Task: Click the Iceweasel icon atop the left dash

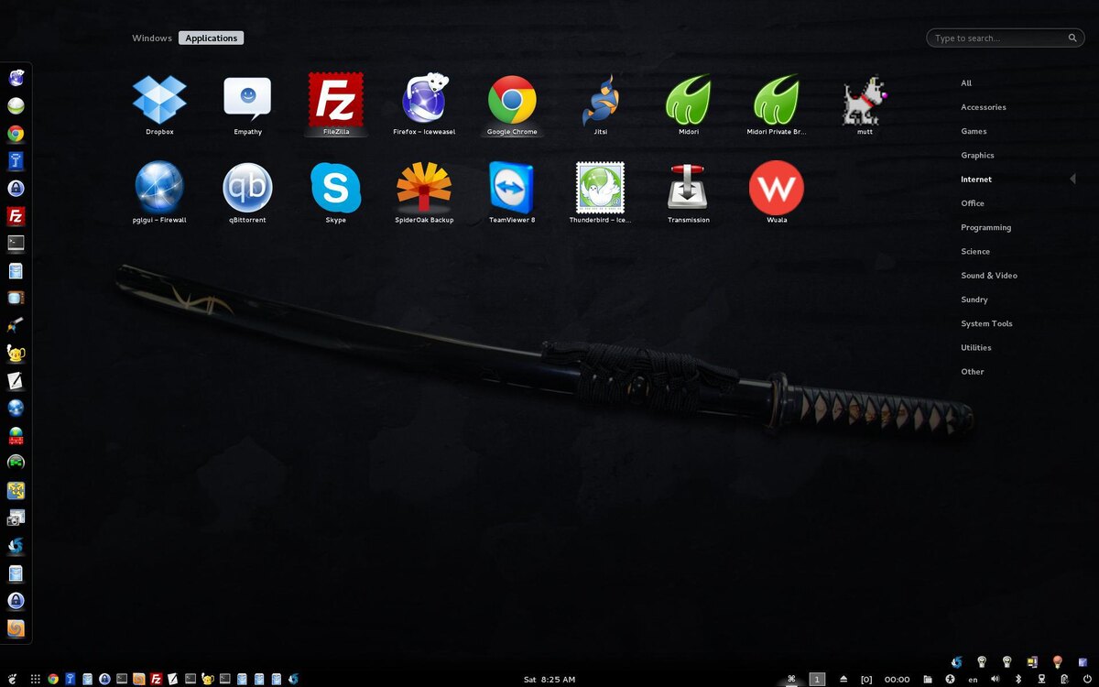Action: pos(16,79)
